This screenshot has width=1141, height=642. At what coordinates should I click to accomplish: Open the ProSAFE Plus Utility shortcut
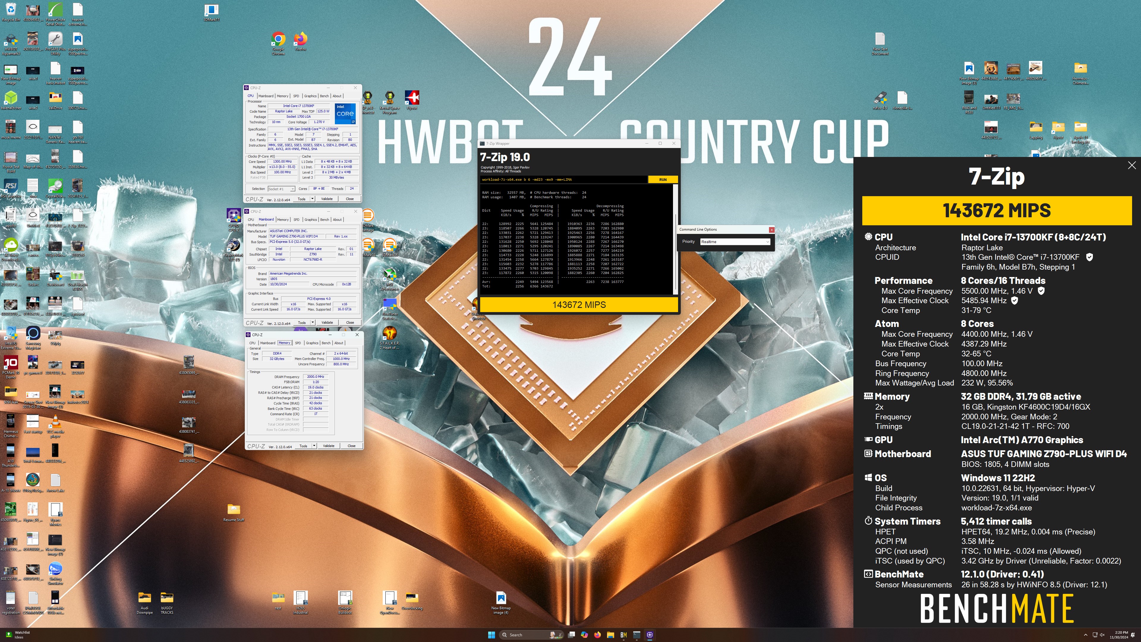(55, 44)
